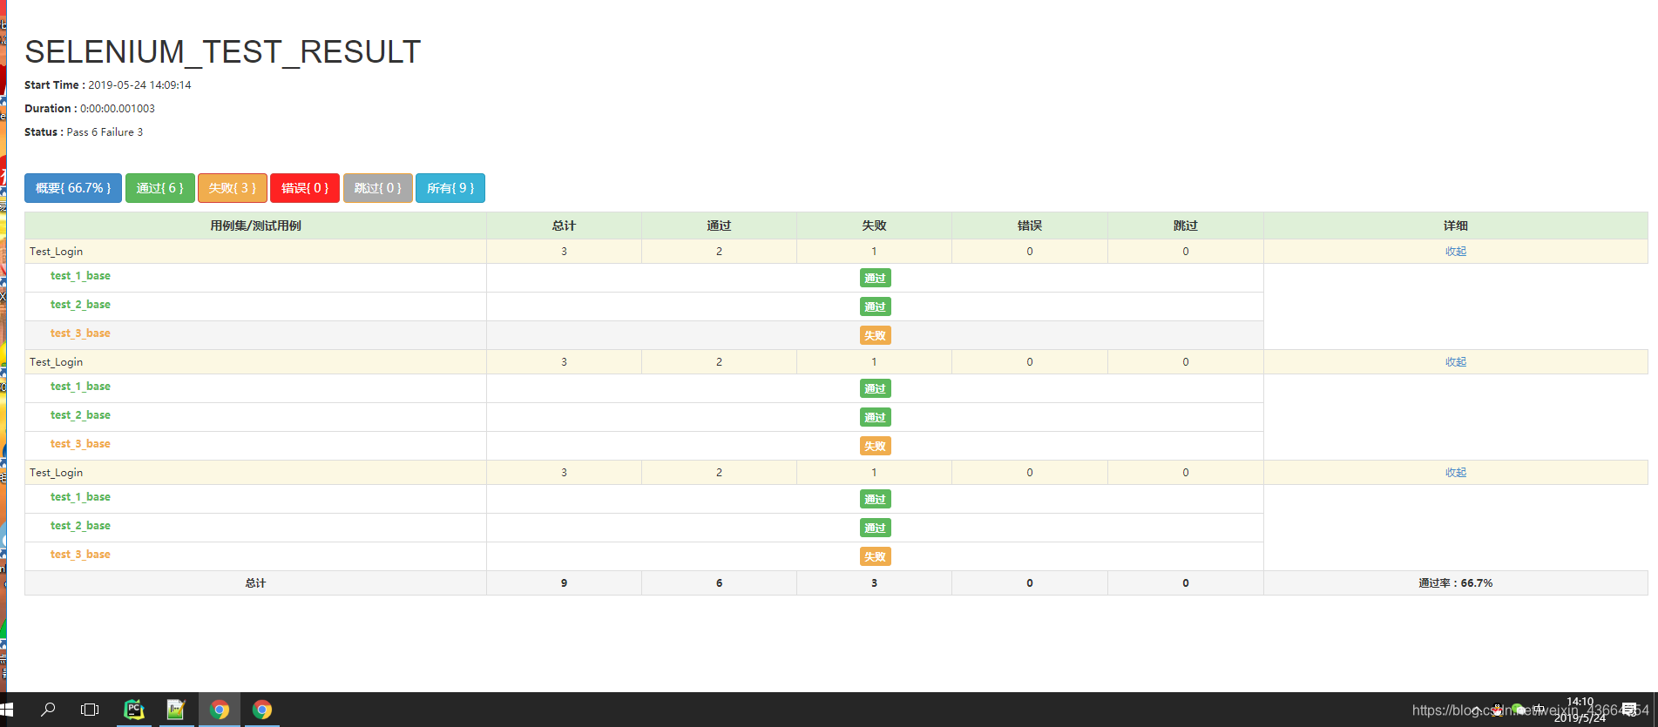
Task: Select Start Time value 2019-05-24 14:09:14
Action: [139, 85]
